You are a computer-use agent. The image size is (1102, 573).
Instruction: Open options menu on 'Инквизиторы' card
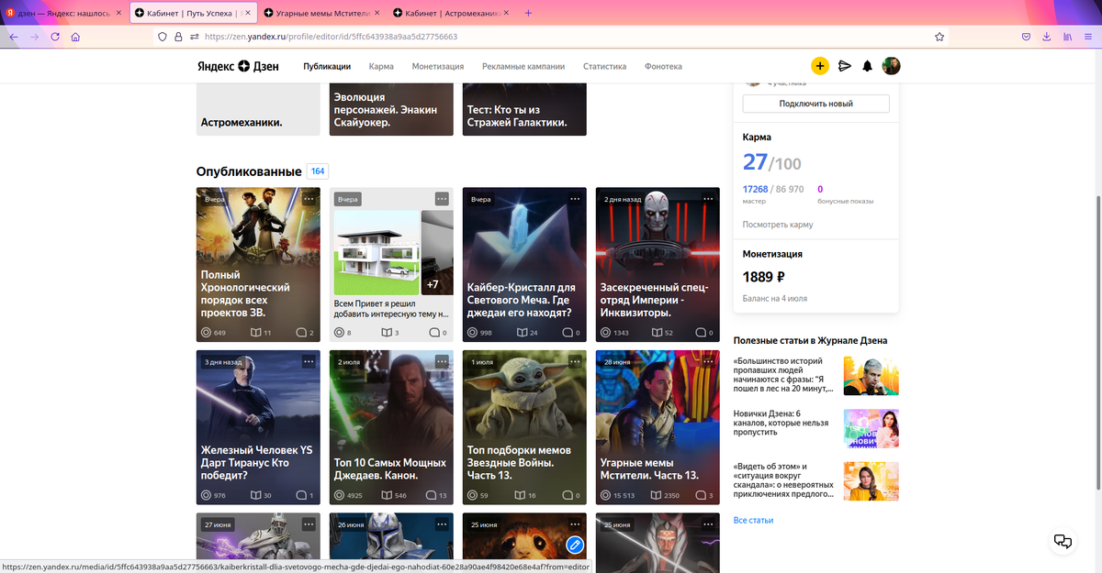(708, 199)
